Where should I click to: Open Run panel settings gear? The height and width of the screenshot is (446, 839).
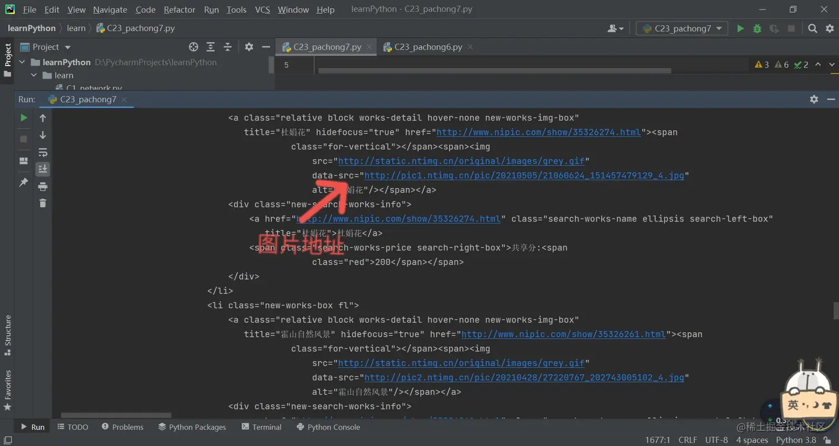tap(813, 99)
